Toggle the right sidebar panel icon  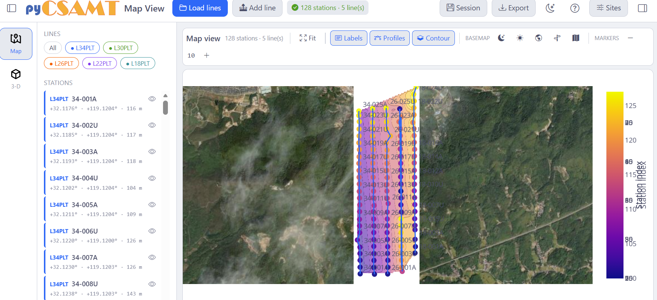pos(642,8)
